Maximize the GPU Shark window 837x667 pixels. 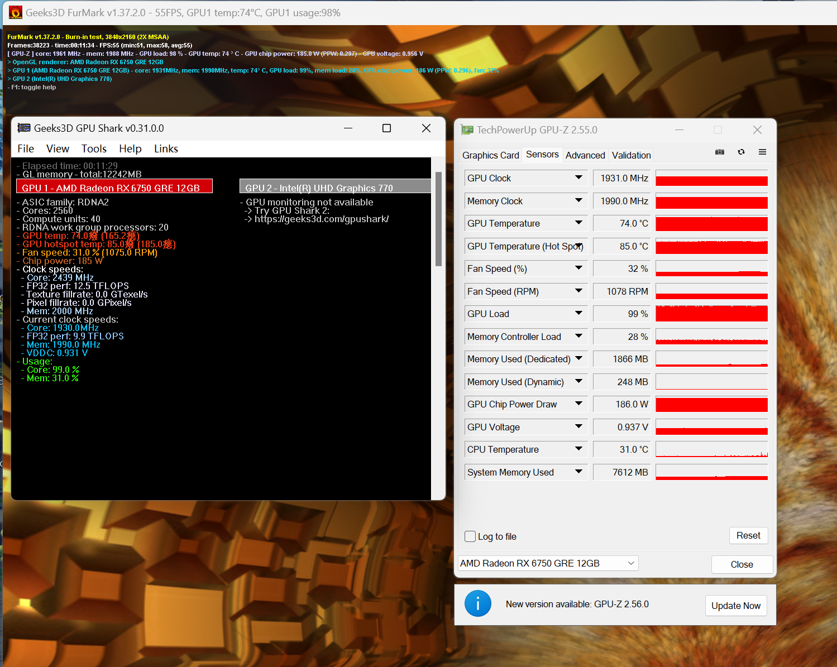[386, 128]
